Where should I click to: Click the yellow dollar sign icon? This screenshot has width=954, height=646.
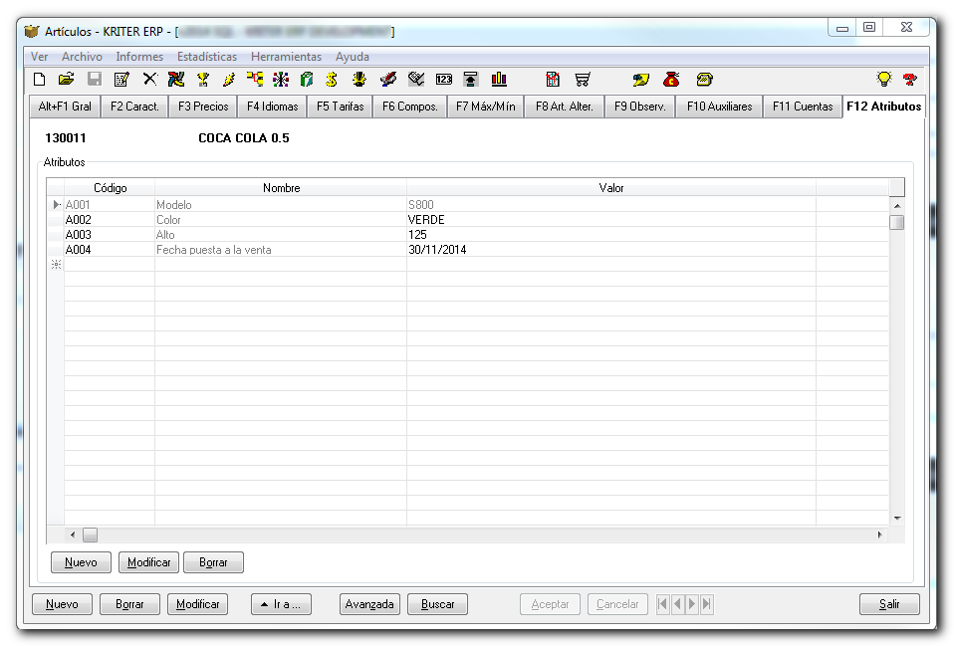coord(332,79)
